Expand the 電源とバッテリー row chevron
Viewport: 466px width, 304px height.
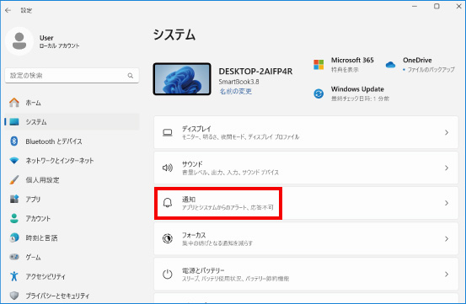click(447, 274)
